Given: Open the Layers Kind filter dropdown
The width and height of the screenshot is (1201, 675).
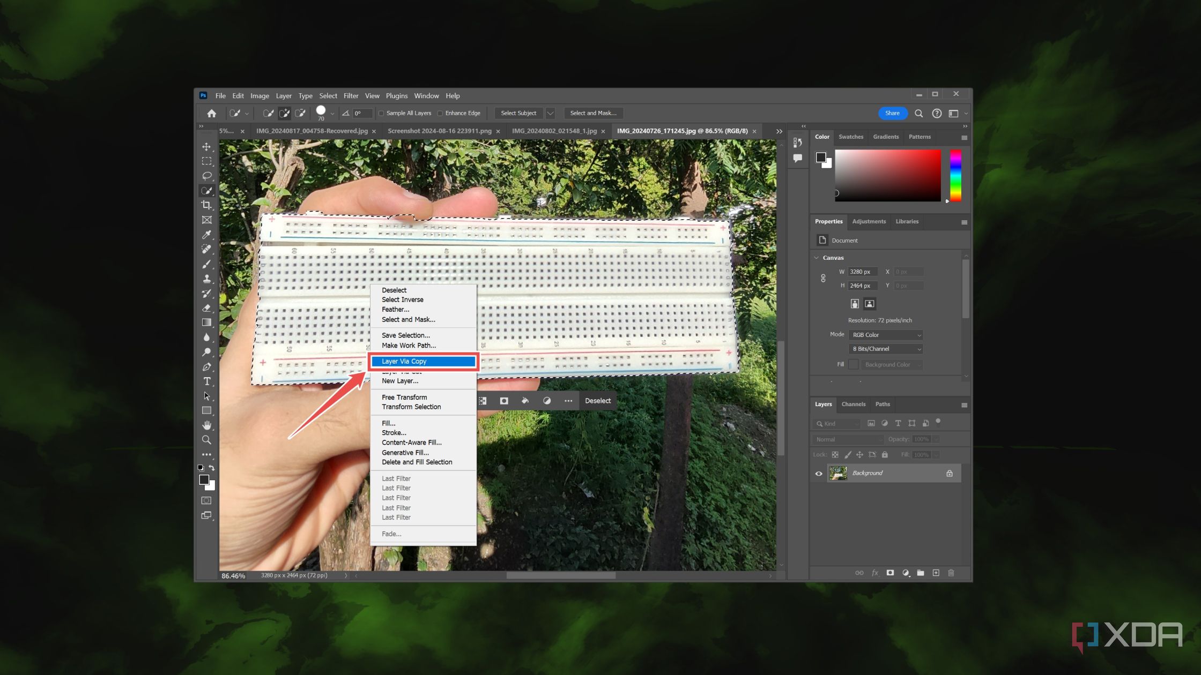Looking at the screenshot, I should (x=836, y=424).
